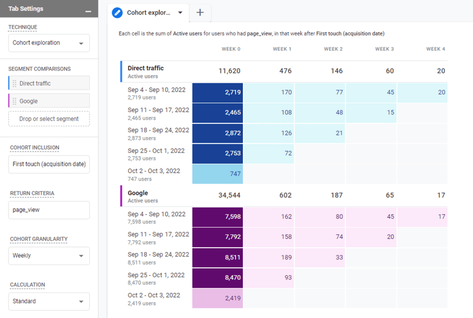
Task: Minimize the Tab Settings panel
Action: 88,11
